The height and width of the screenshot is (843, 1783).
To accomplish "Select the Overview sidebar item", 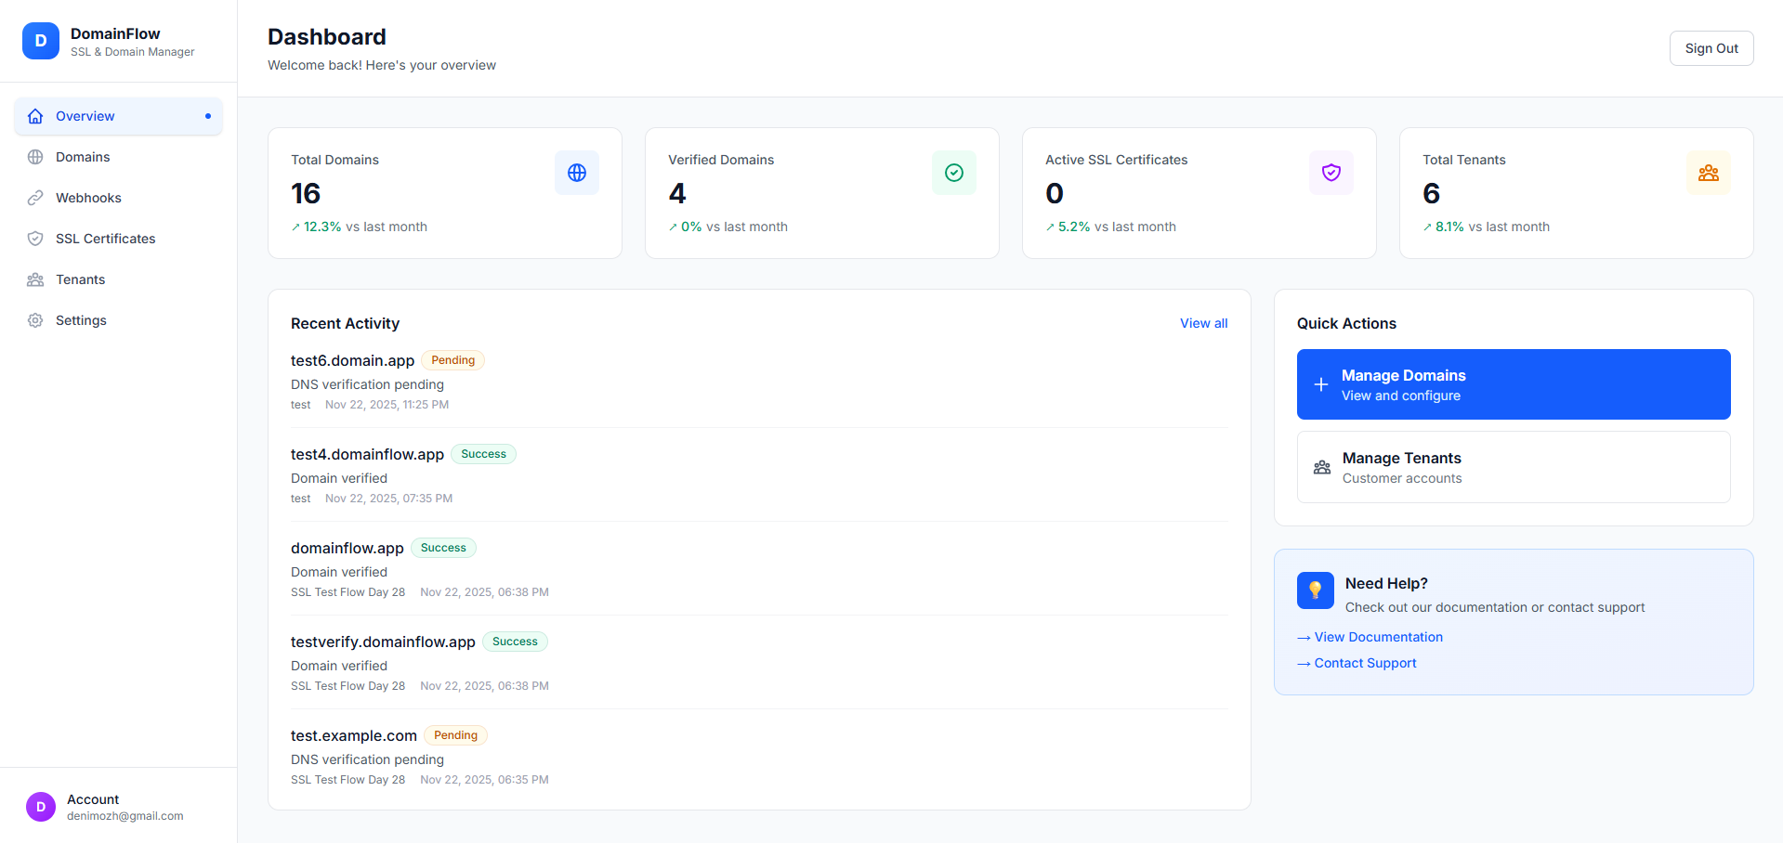I will 83,115.
